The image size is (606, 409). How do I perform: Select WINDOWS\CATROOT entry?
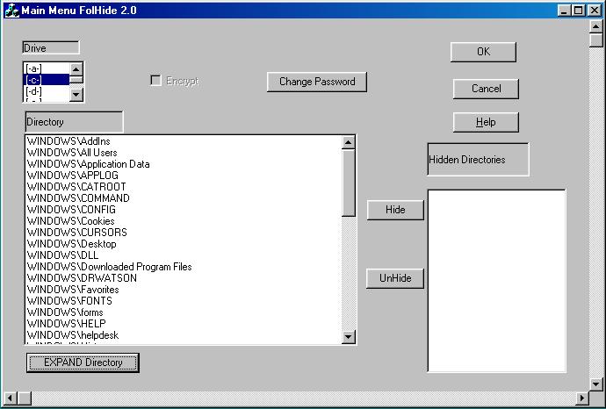click(x=184, y=187)
